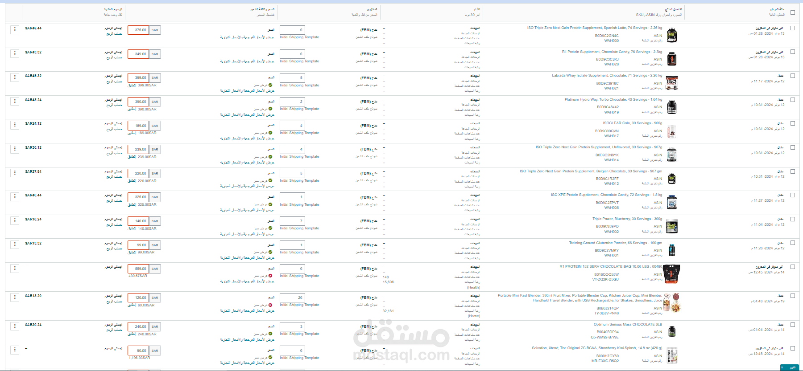
Task: Expand the actions menu of the SAR40.44 row
Action: coord(15,196)
